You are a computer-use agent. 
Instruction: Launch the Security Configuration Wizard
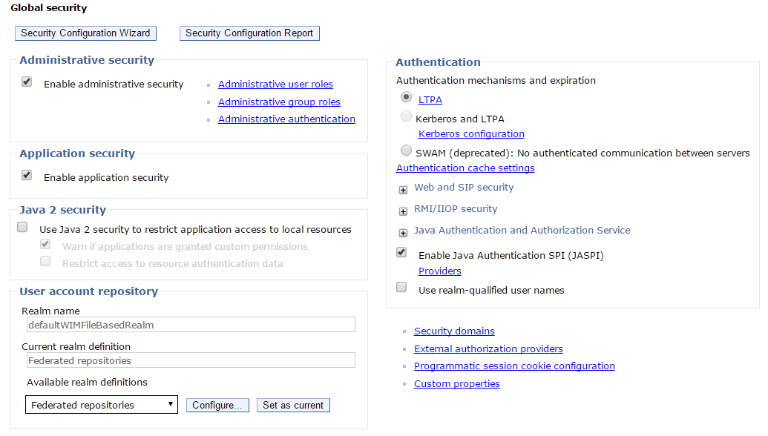[86, 33]
